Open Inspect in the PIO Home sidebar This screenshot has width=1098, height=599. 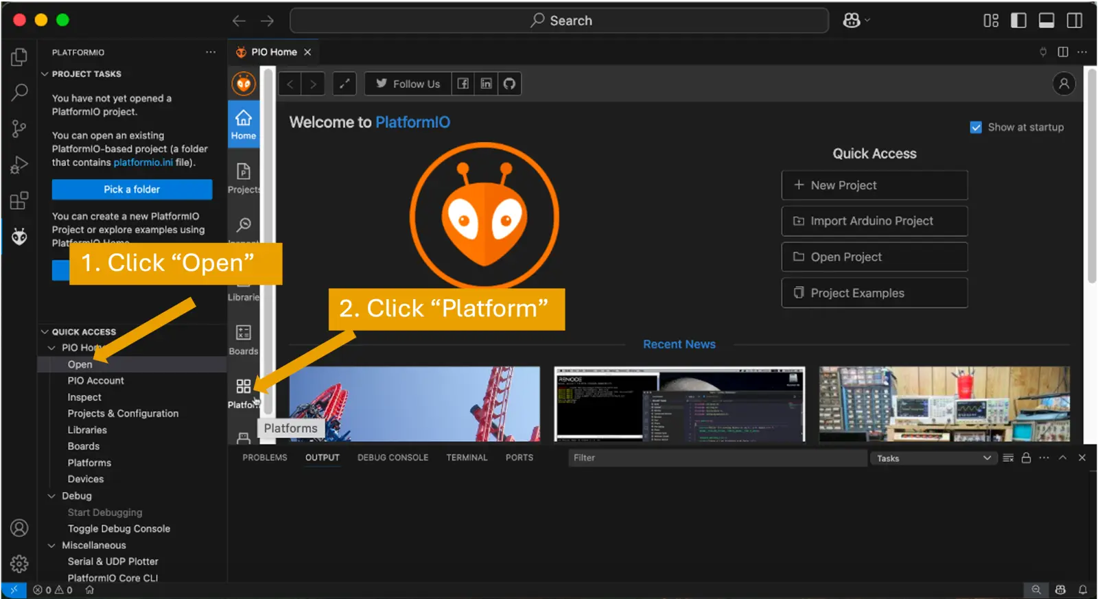point(244,228)
